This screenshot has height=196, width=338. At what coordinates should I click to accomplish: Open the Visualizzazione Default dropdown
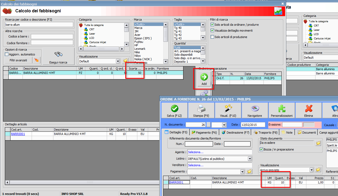pyautogui.click(x=118, y=61)
